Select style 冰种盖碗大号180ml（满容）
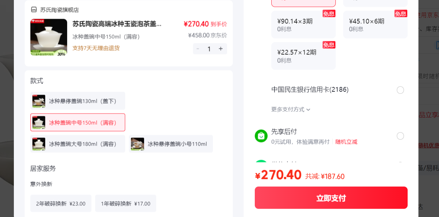This screenshot has height=217, width=439. point(78,144)
